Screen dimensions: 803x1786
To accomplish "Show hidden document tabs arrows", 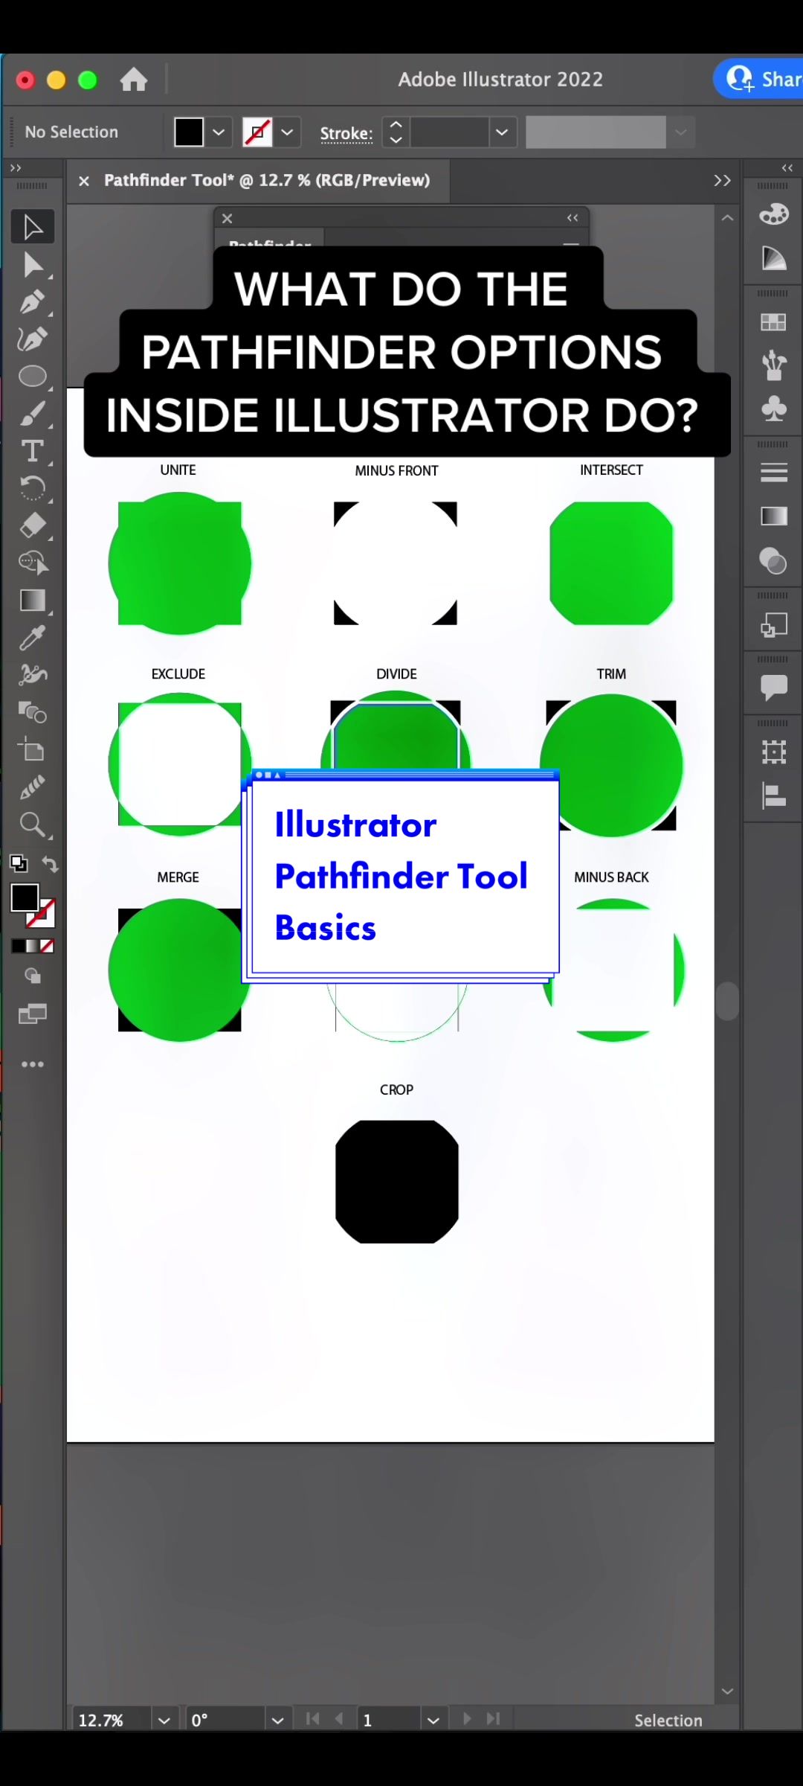I will (722, 181).
